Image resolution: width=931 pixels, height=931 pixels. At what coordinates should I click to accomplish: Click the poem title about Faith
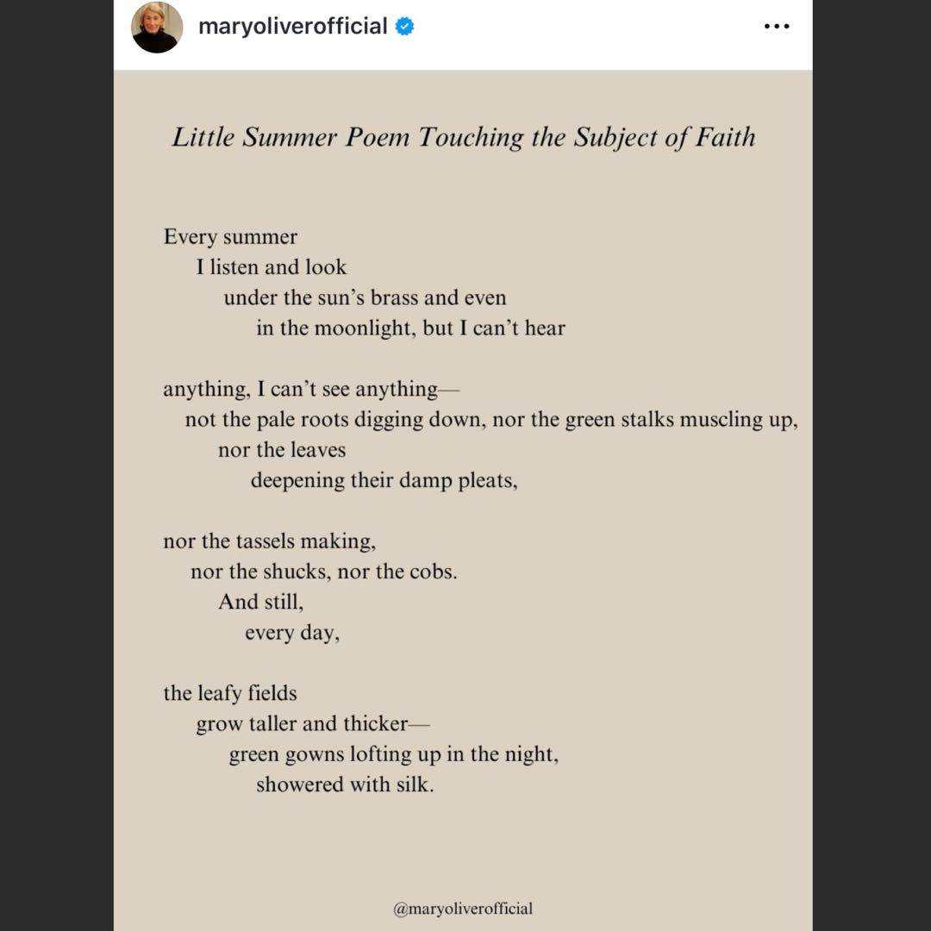tap(463, 137)
